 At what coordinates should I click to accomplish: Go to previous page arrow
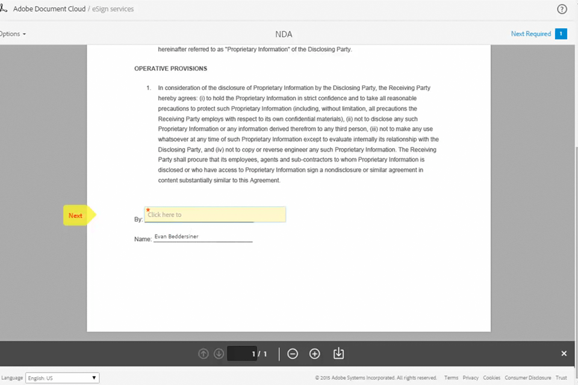click(203, 354)
